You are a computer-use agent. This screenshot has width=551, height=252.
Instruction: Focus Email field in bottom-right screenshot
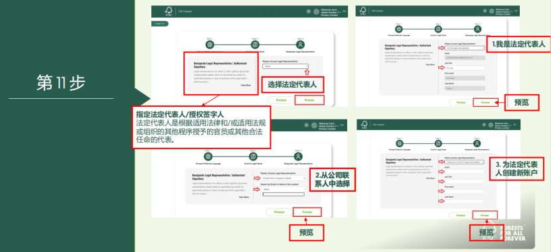[464, 172]
